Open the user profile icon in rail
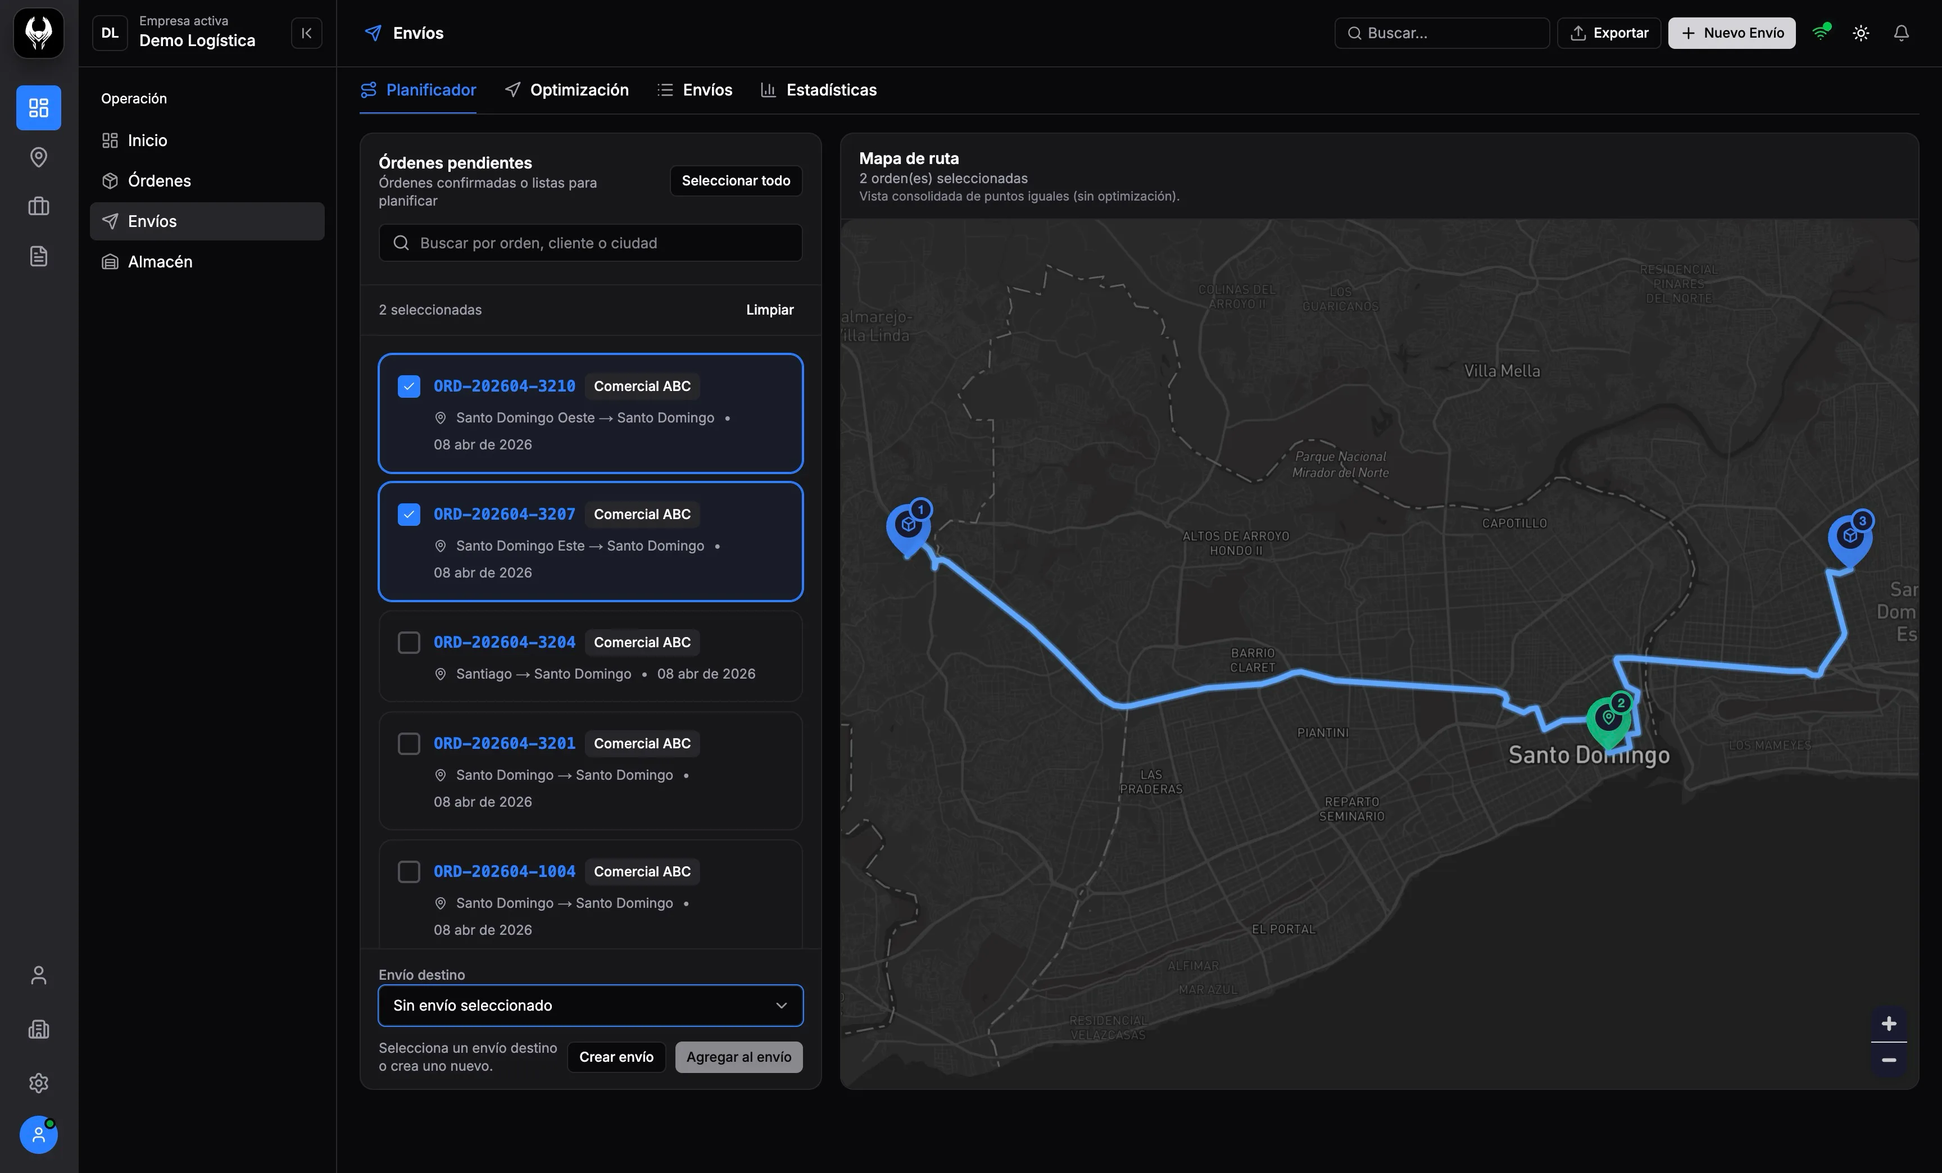This screenshot has height=1173, width=1942. (39, 975)
